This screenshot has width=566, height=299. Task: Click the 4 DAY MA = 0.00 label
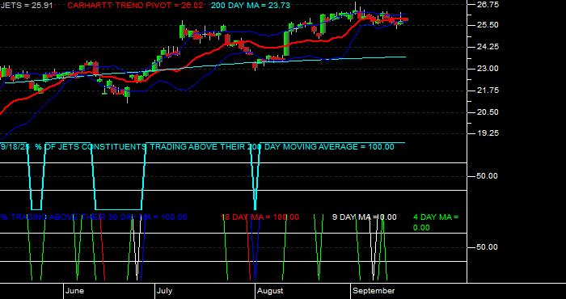(436, 222)
